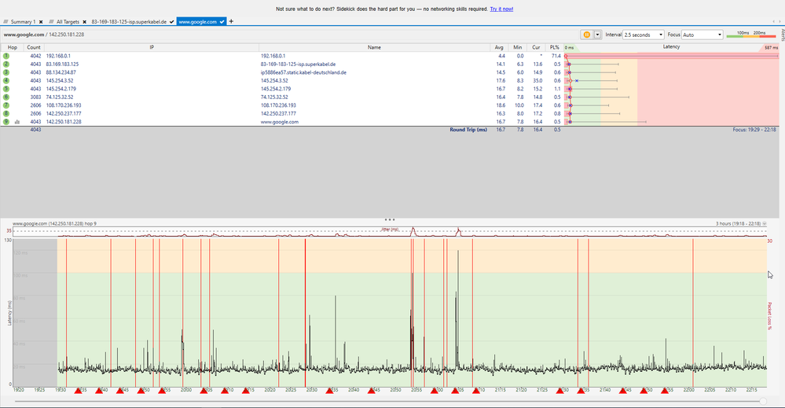Close the Summary 1 tab

(x=41, y=22)
